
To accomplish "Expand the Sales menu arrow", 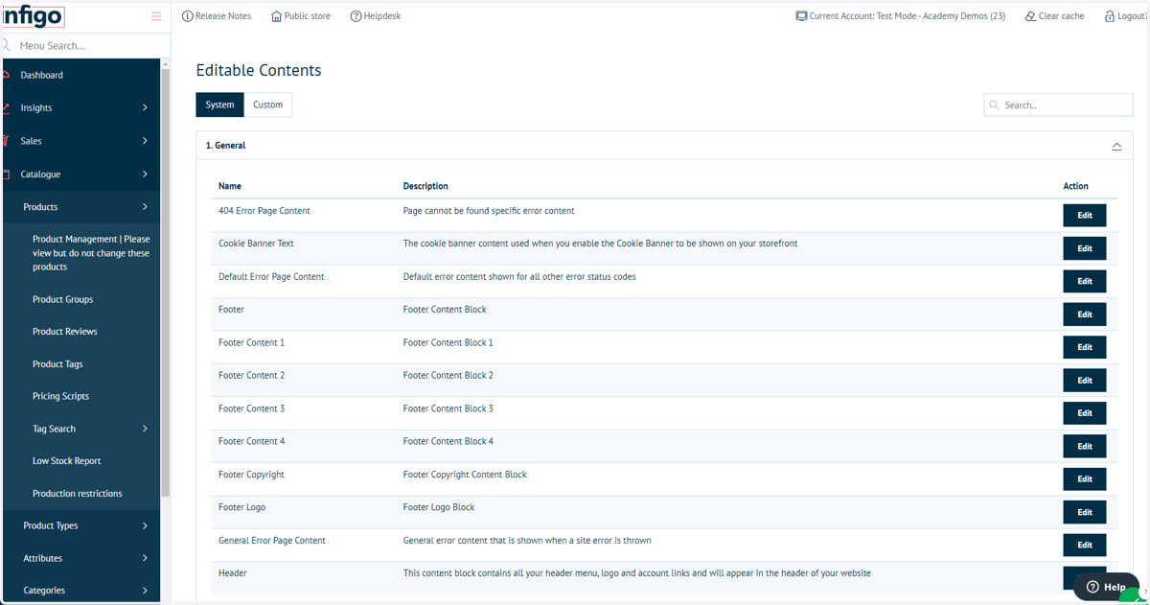I will click(145, 141).
